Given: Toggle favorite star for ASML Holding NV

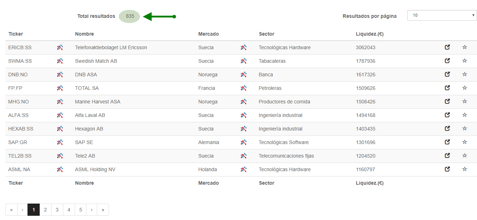Looking at the screenshot, I should pyautogui.click(x=465, y=169).
